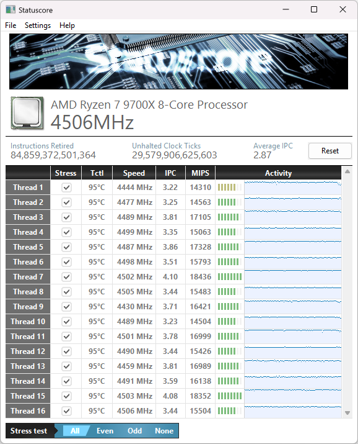This screenshot has width=358, height=444.
Task: Toggle the Stress checkbox for Thread 16
Action: (x=67, y=411)
